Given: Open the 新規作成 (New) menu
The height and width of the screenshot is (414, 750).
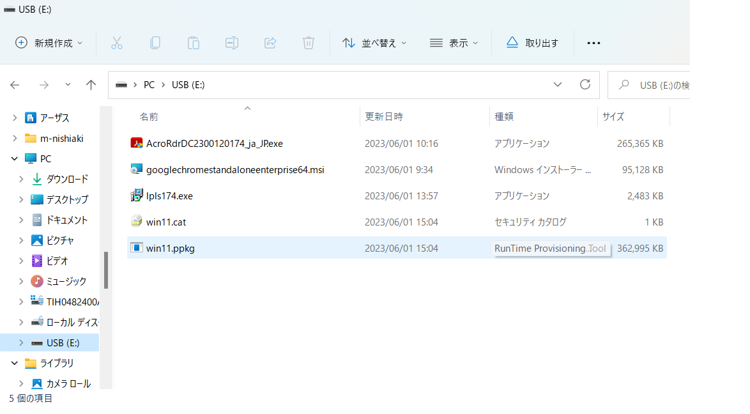Looking at the screenshot, I should click(49, 43).
